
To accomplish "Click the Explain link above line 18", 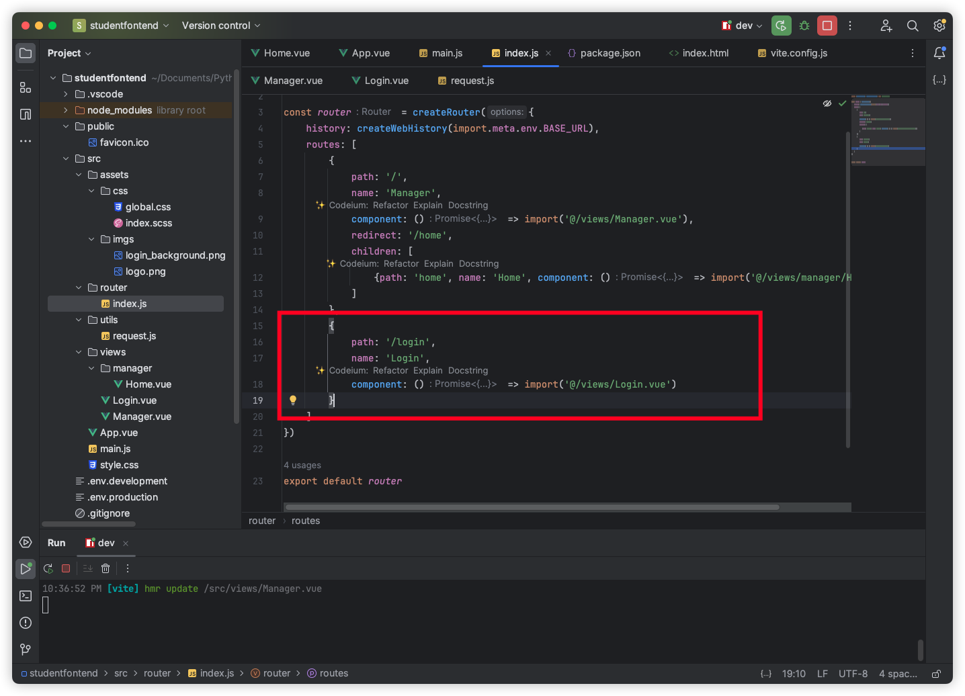I will 428,371.
